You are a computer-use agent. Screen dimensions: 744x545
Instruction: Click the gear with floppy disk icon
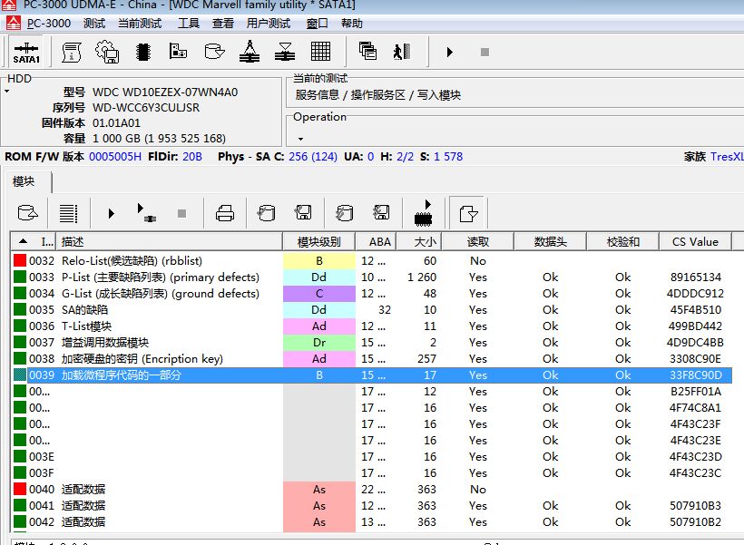pyautogui.click(x=107, y=52)
